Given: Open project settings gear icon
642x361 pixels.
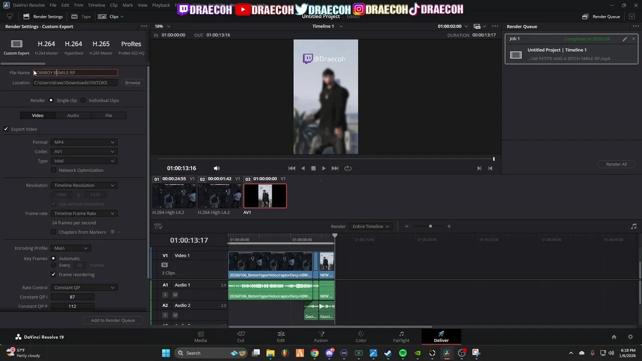Looking at the screenshot, I should click(x=630, y=337).
